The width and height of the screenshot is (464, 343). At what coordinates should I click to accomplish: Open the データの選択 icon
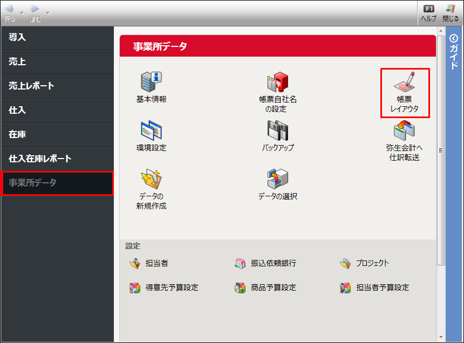coord(277,179)
